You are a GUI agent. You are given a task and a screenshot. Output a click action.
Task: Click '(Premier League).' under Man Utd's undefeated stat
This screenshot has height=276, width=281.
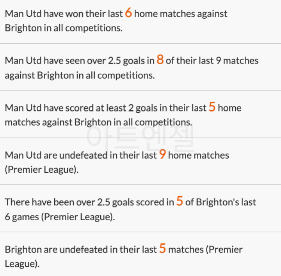click(x=41, y=170)
